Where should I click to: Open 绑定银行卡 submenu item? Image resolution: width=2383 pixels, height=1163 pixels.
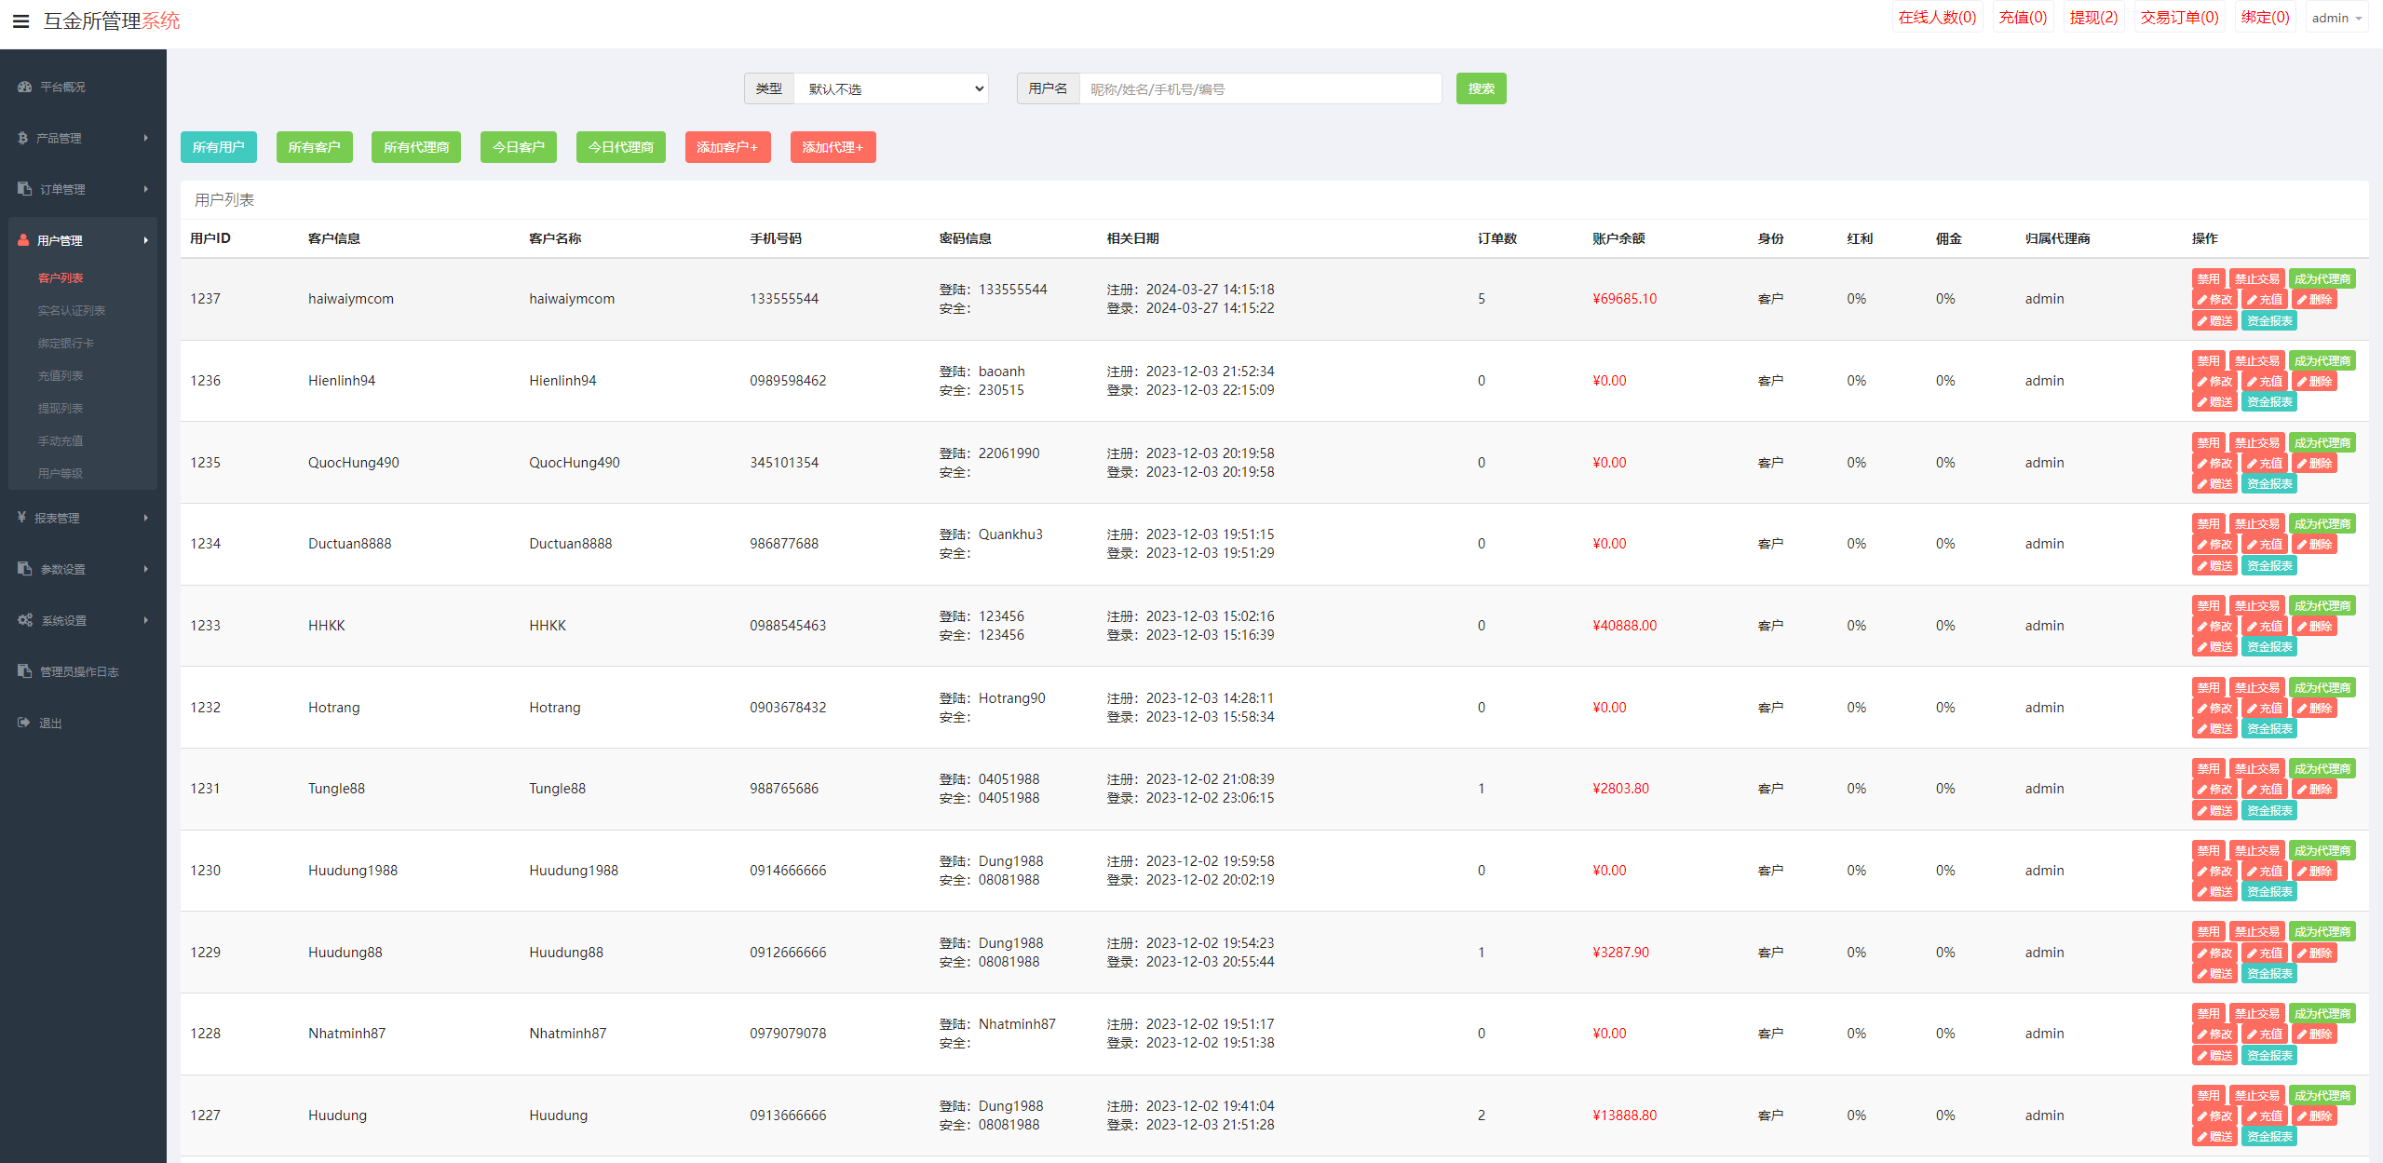(x=66, y=343)
